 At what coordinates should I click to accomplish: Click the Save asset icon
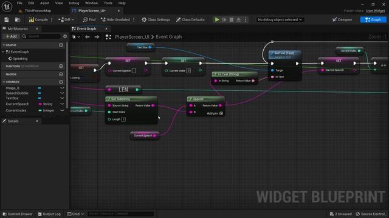point(7,19)
